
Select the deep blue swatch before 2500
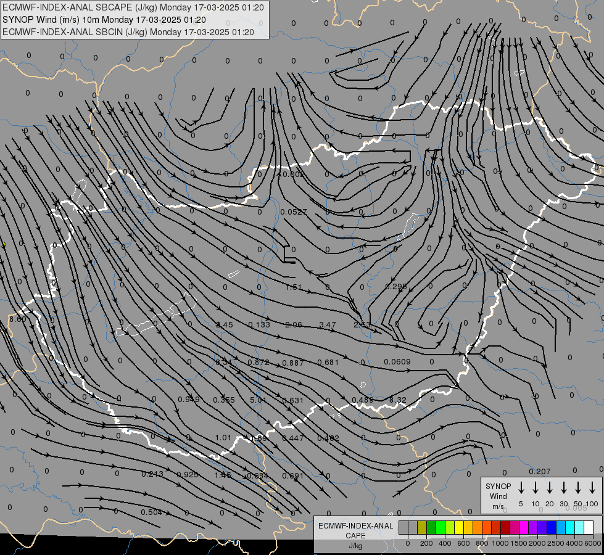pyautogui.click(x=551, y=528)
